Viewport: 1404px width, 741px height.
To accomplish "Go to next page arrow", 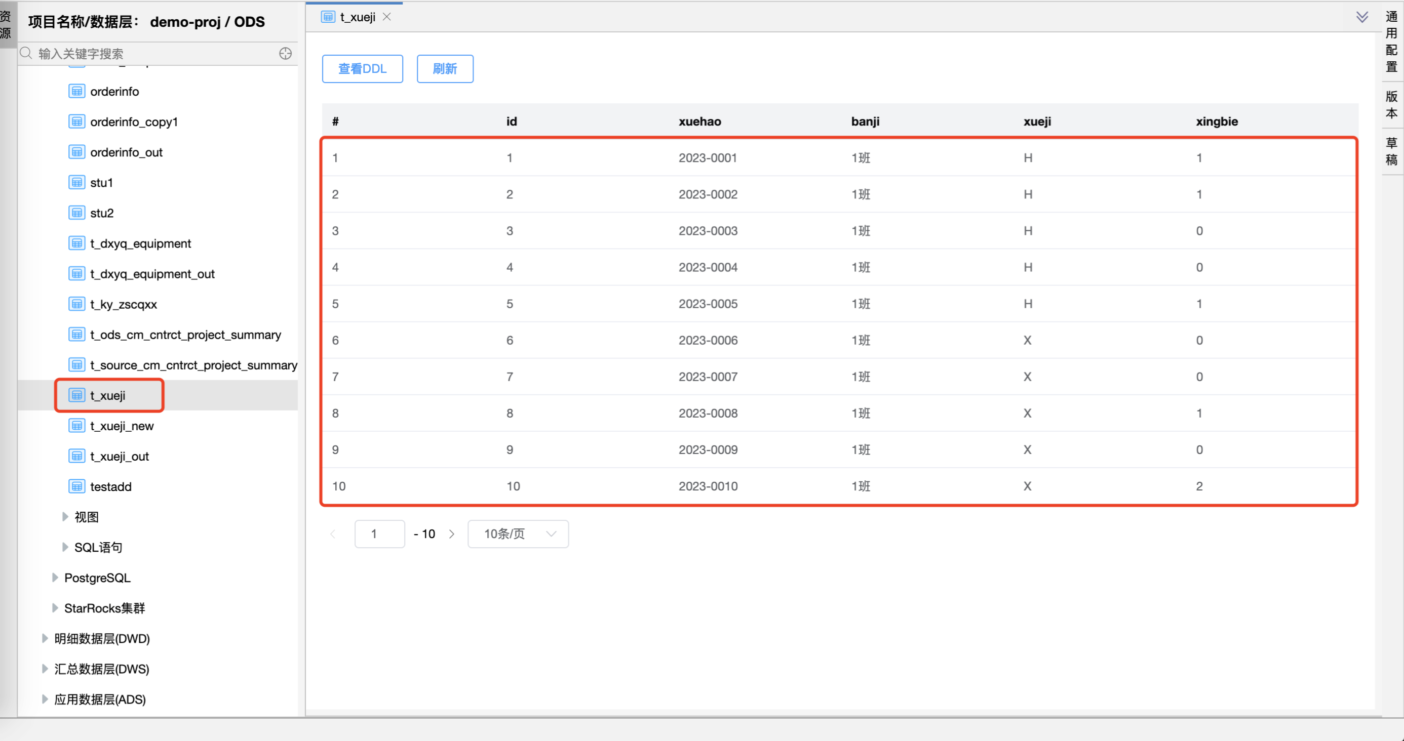I will pos(451,534).
